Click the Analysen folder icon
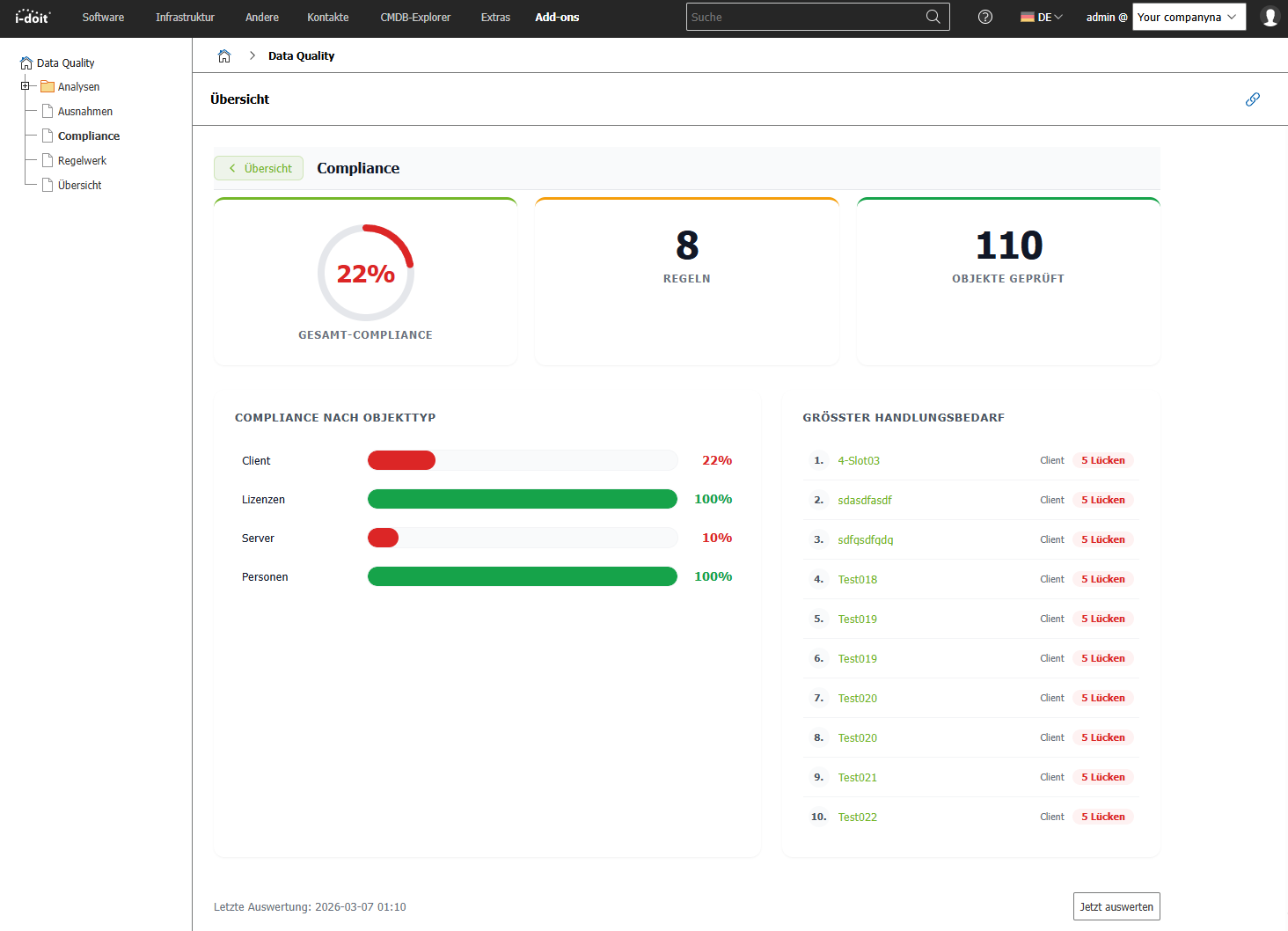 click(x=48, y=86)
